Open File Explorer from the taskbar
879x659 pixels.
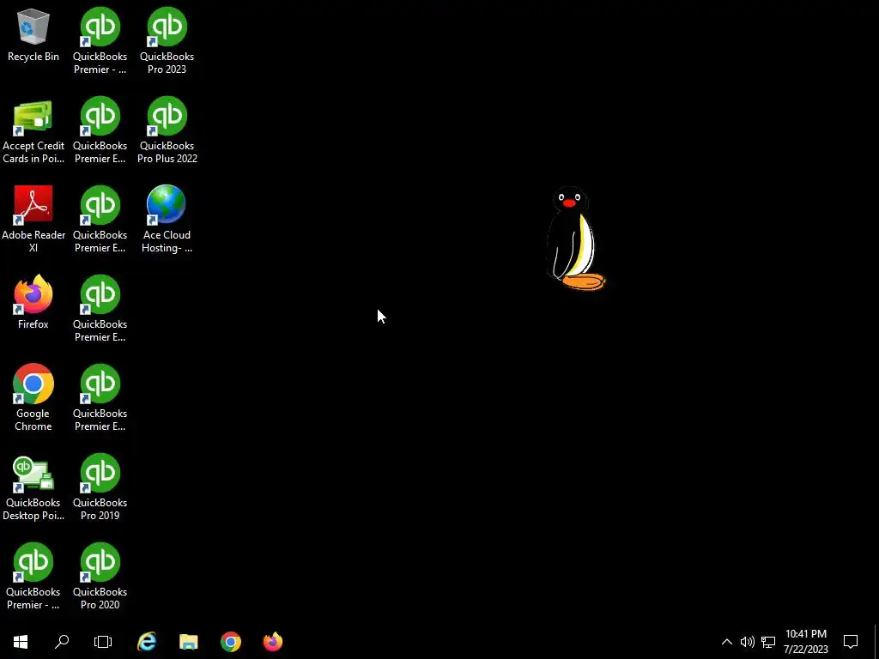click(189, 642)
